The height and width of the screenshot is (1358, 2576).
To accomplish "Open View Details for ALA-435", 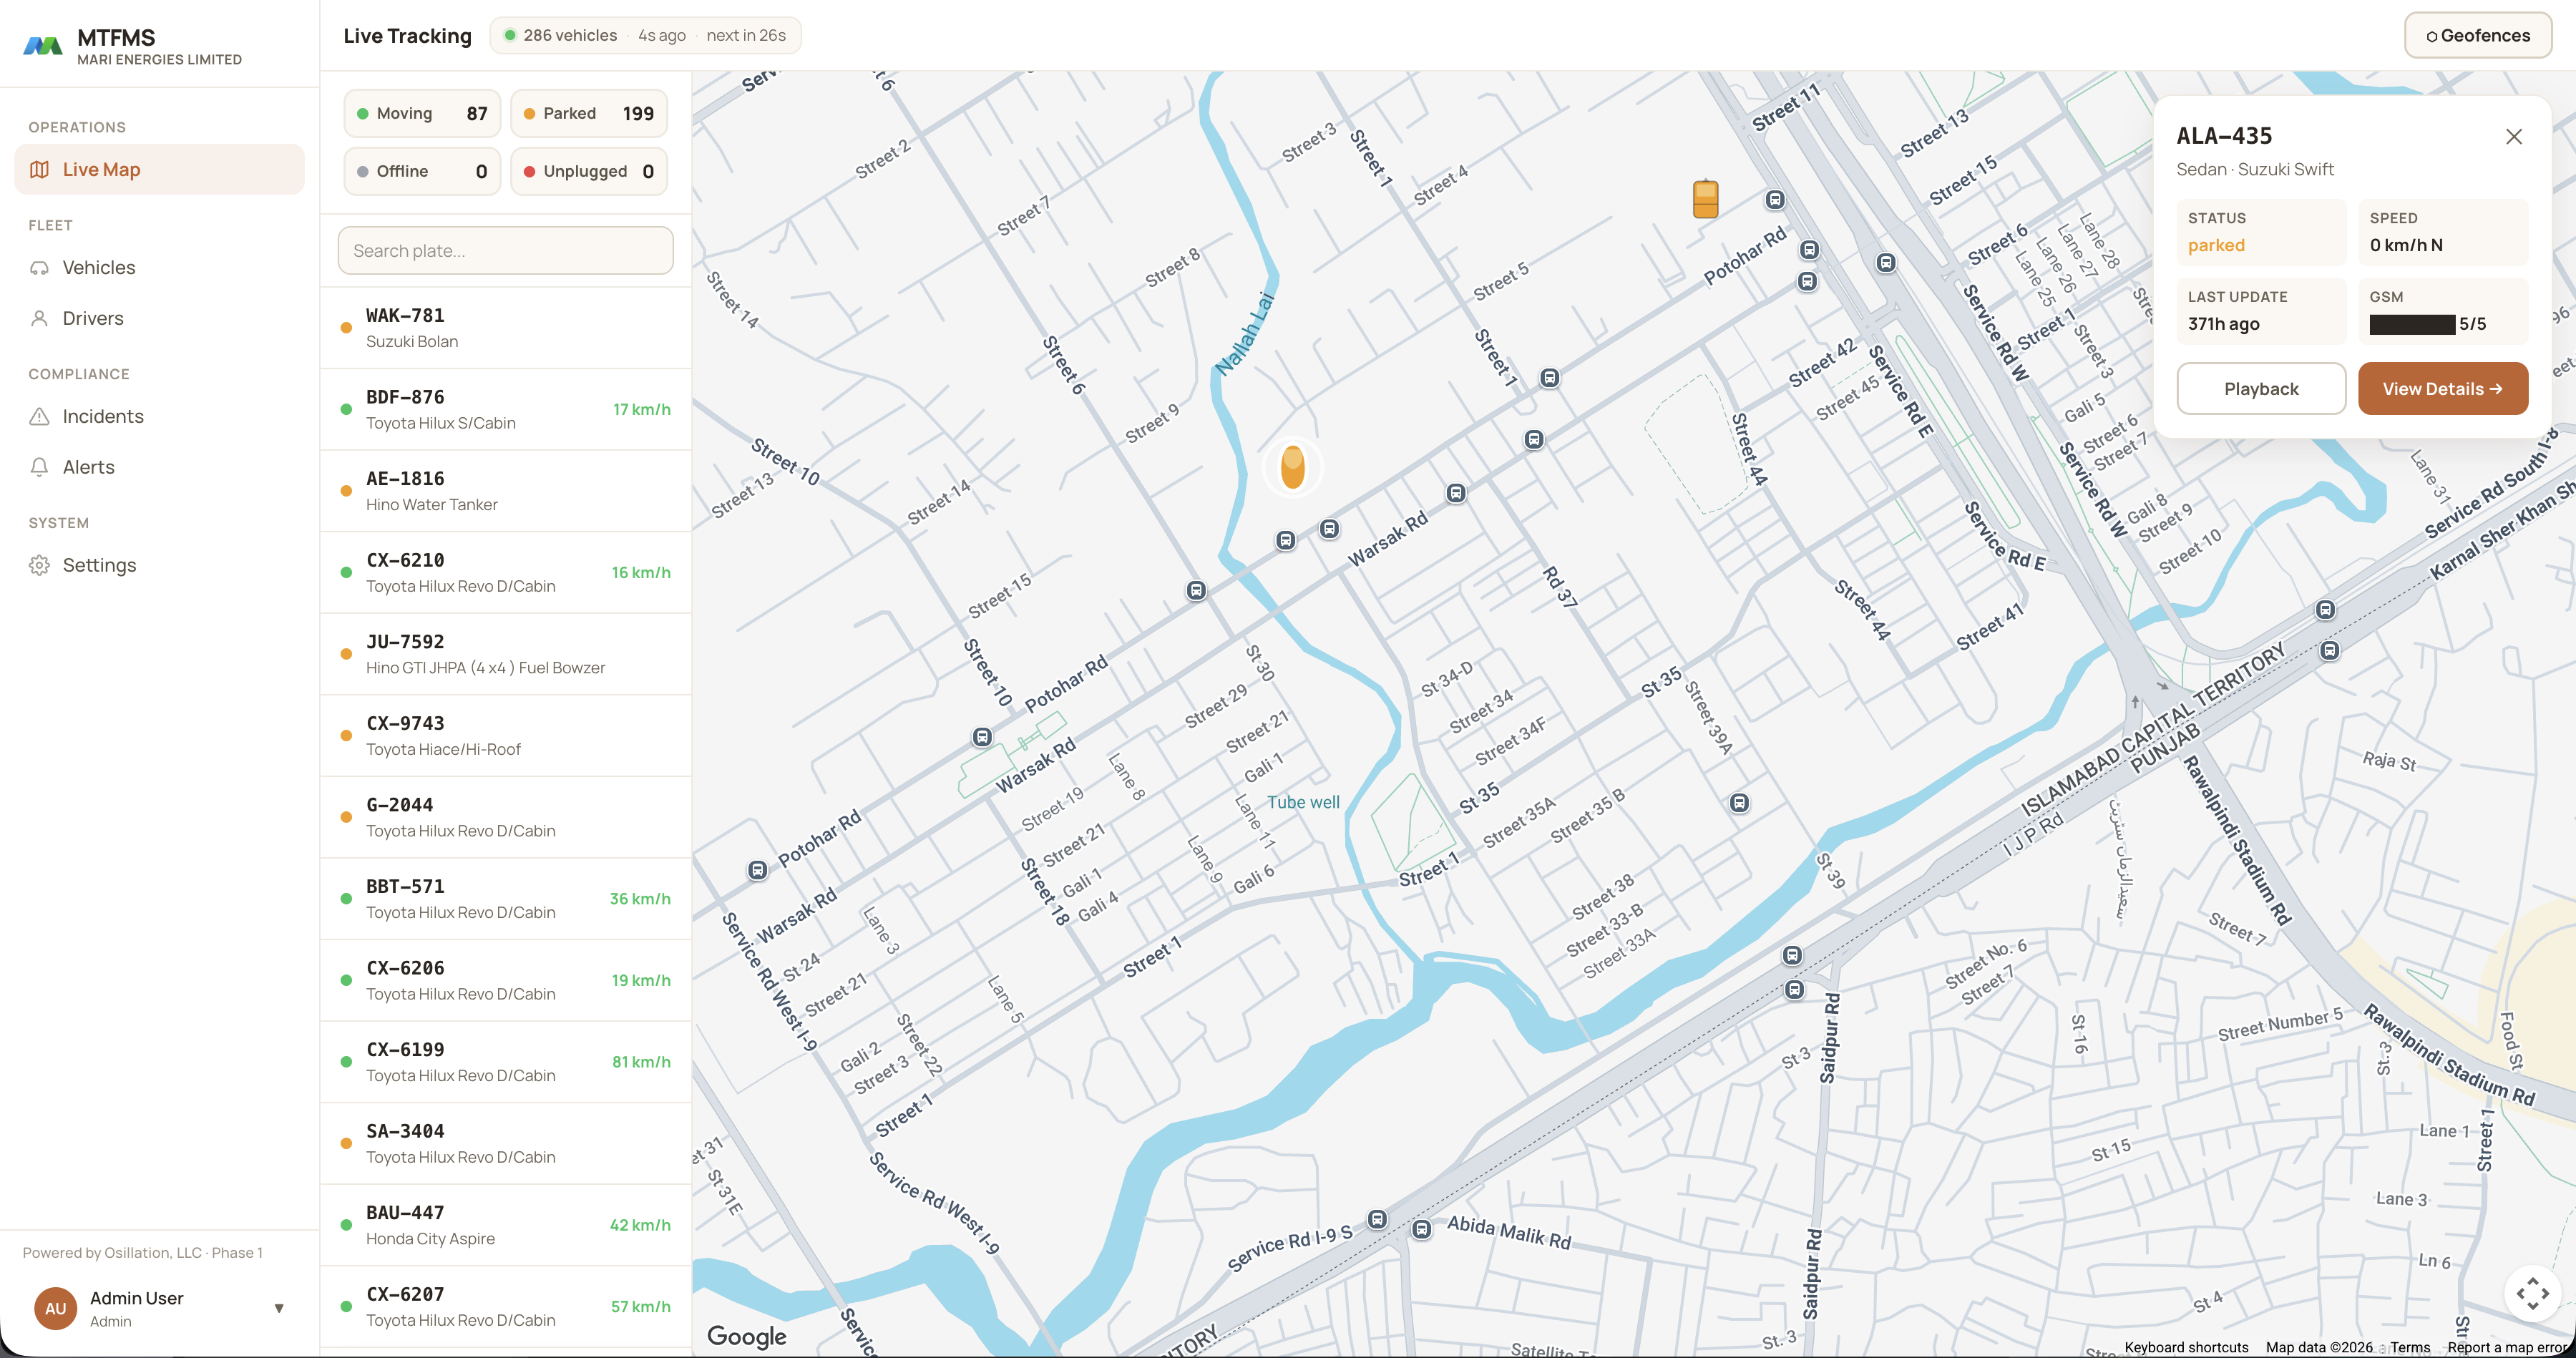I will tap(2442, 388).
